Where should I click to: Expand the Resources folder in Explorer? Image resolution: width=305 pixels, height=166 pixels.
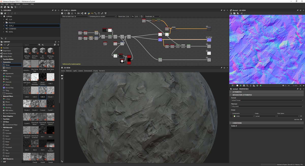(x=4, y=23)
